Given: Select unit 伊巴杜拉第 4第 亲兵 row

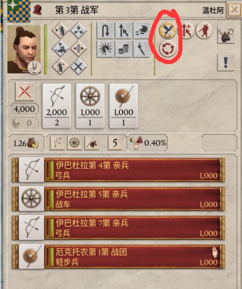Looking at the screenshot, I should click(x=118, y=170).
